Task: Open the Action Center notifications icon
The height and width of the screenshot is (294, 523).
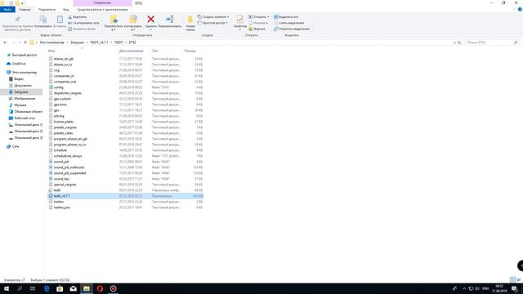Action: [515, 288]
